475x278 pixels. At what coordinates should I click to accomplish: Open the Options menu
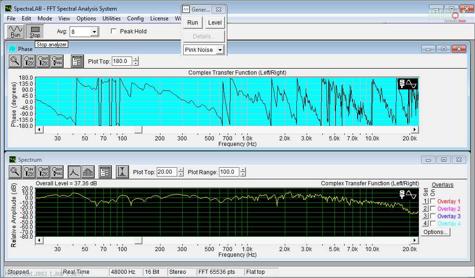(86, 19)
